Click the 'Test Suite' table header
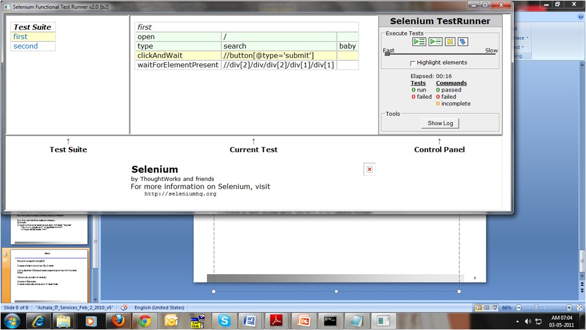 [x=32, y=27]
